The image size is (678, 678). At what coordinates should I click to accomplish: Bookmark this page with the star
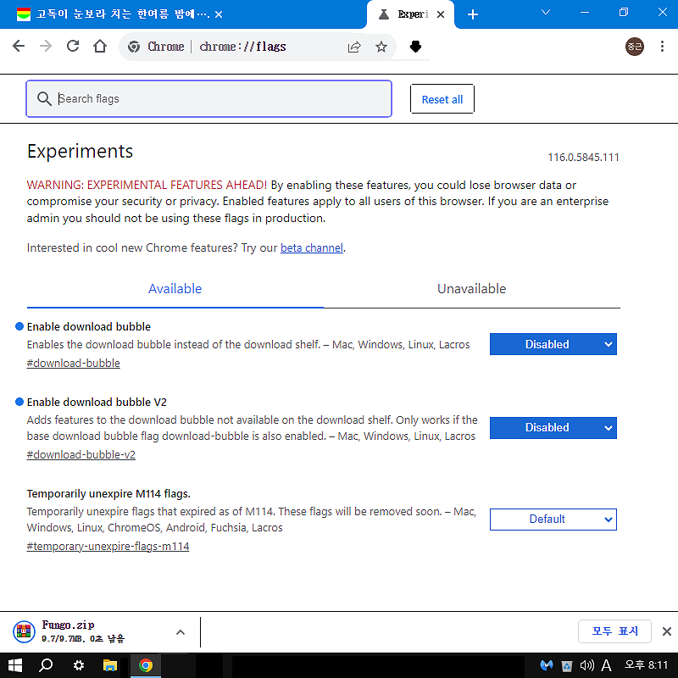coord(381,47)
